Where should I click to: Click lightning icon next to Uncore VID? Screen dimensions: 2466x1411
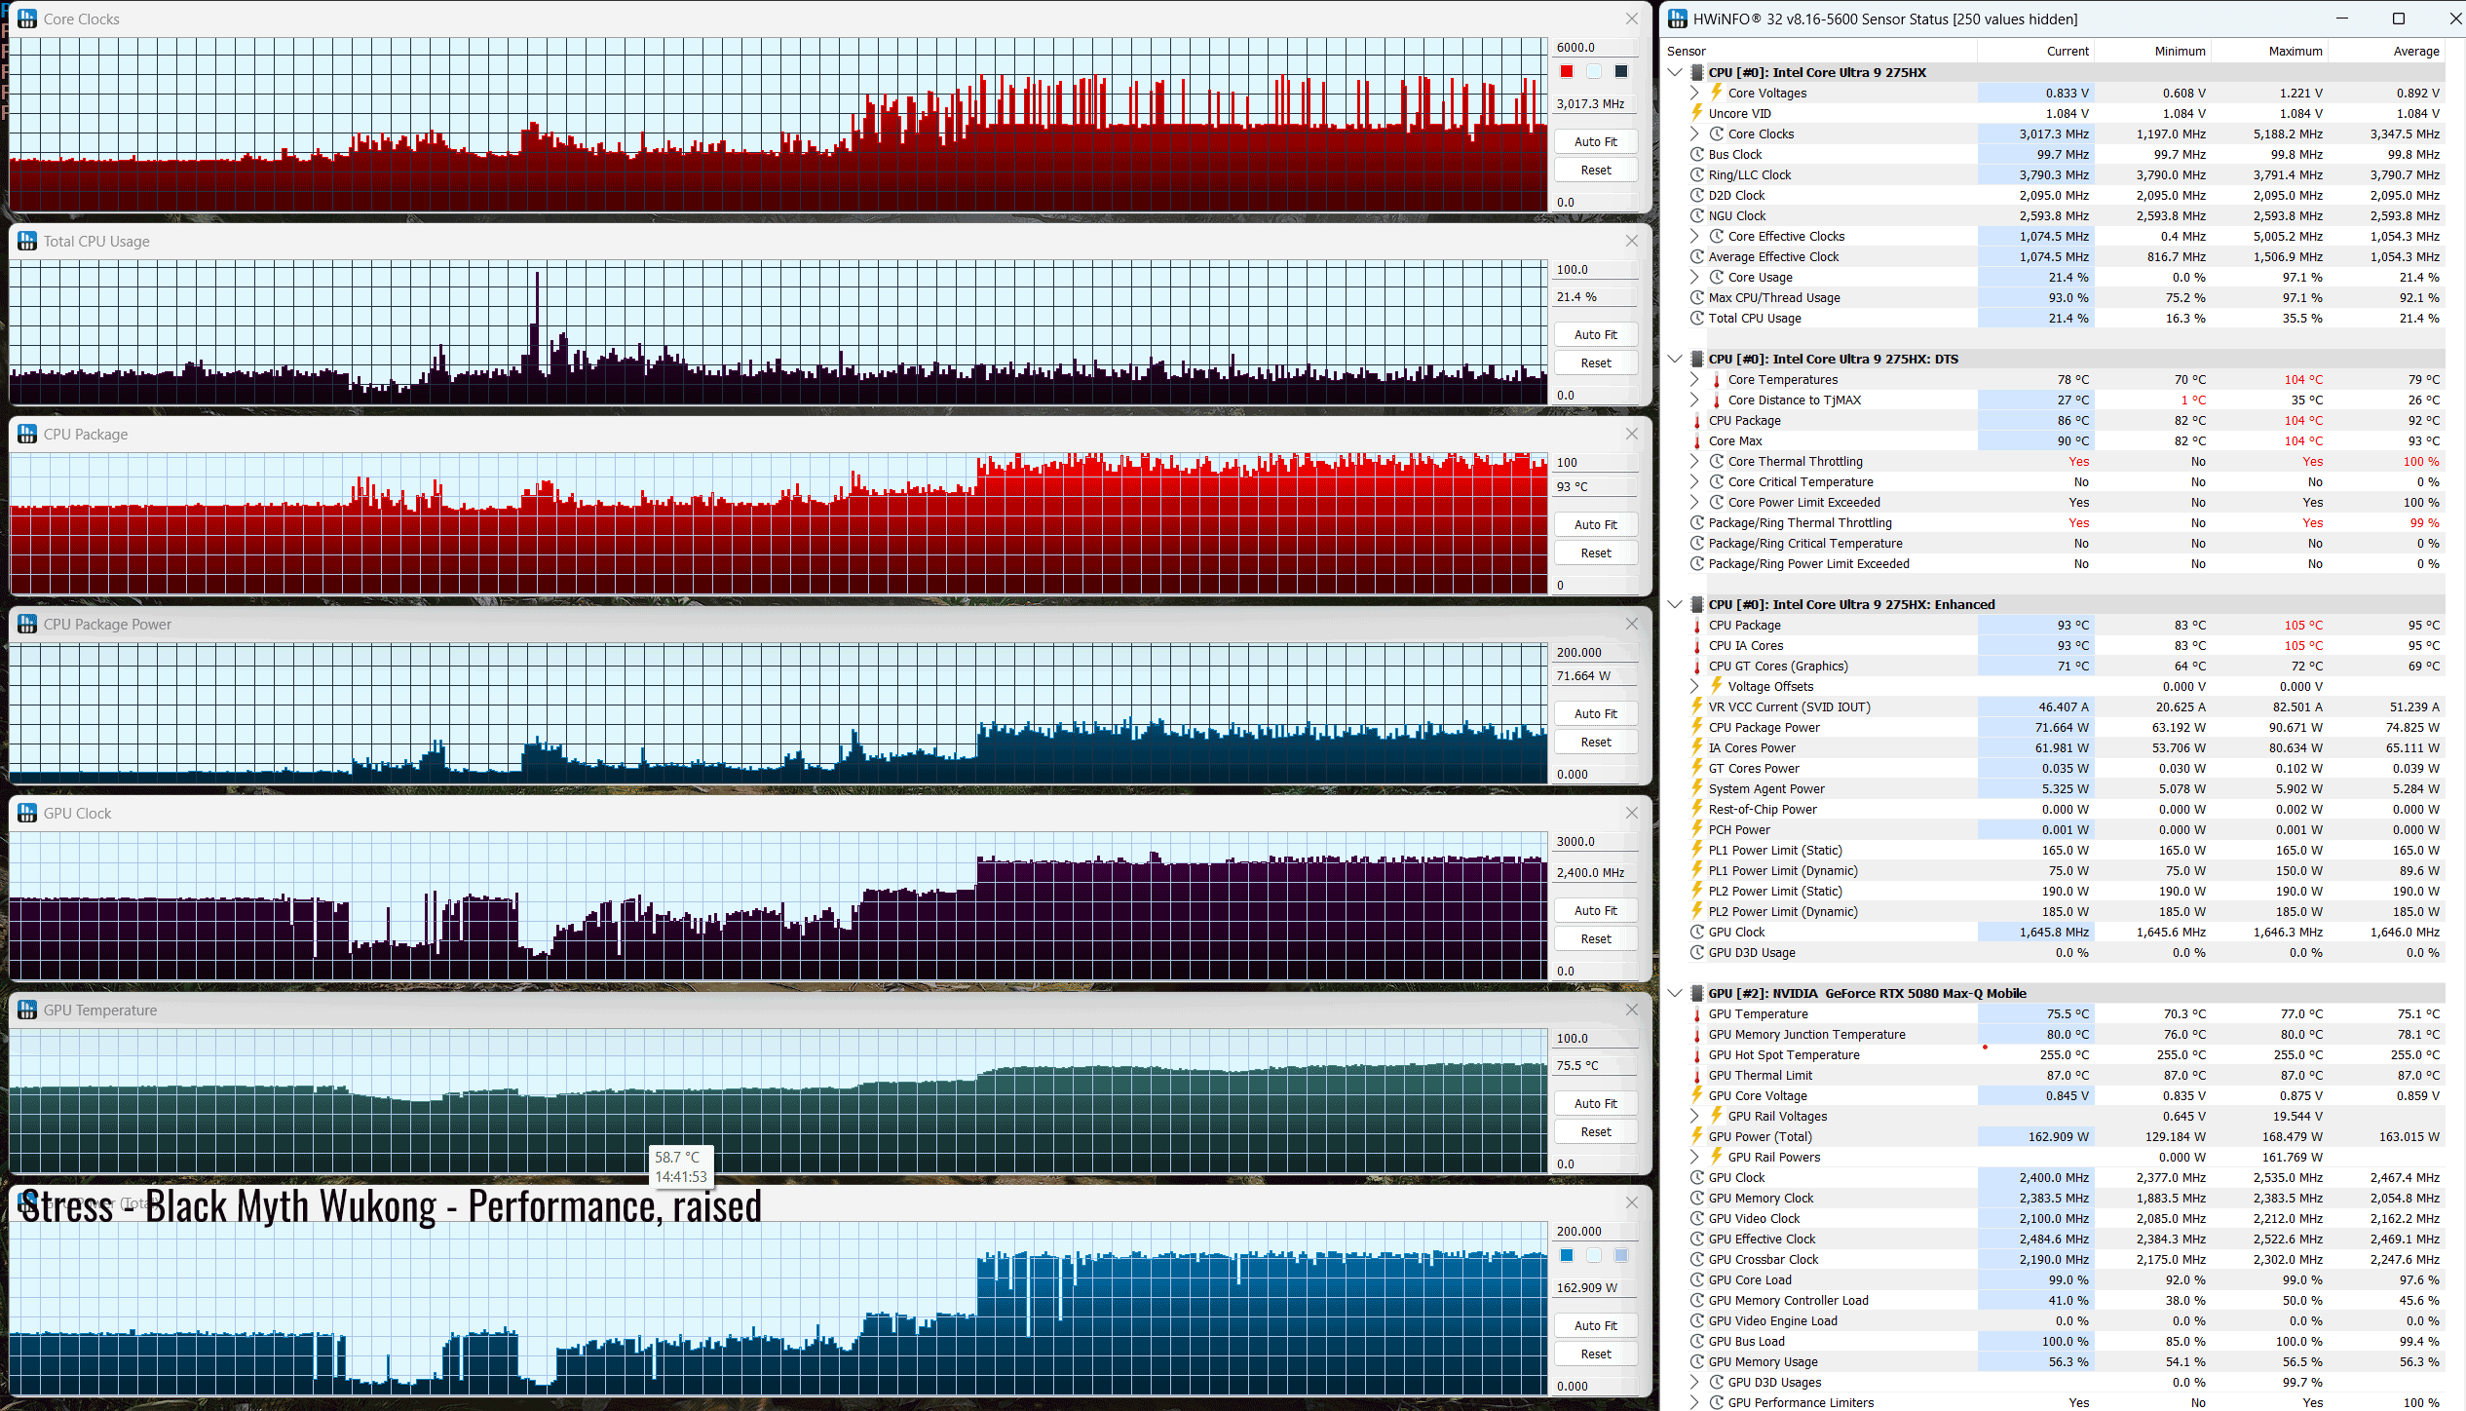coord(1696,113)
